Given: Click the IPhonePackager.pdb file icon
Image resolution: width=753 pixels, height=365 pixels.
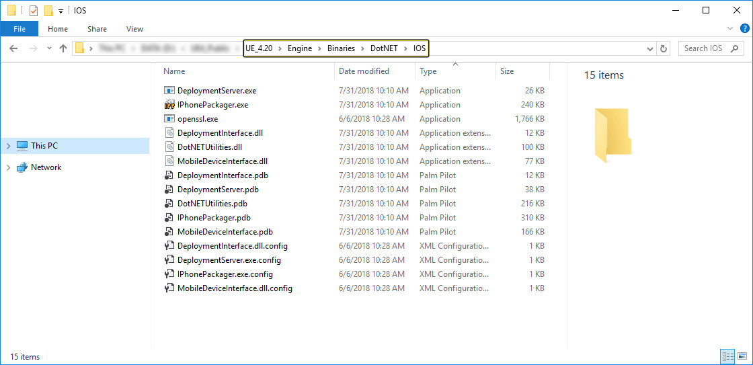Looking at the screenshot, I should click(169, 218).
